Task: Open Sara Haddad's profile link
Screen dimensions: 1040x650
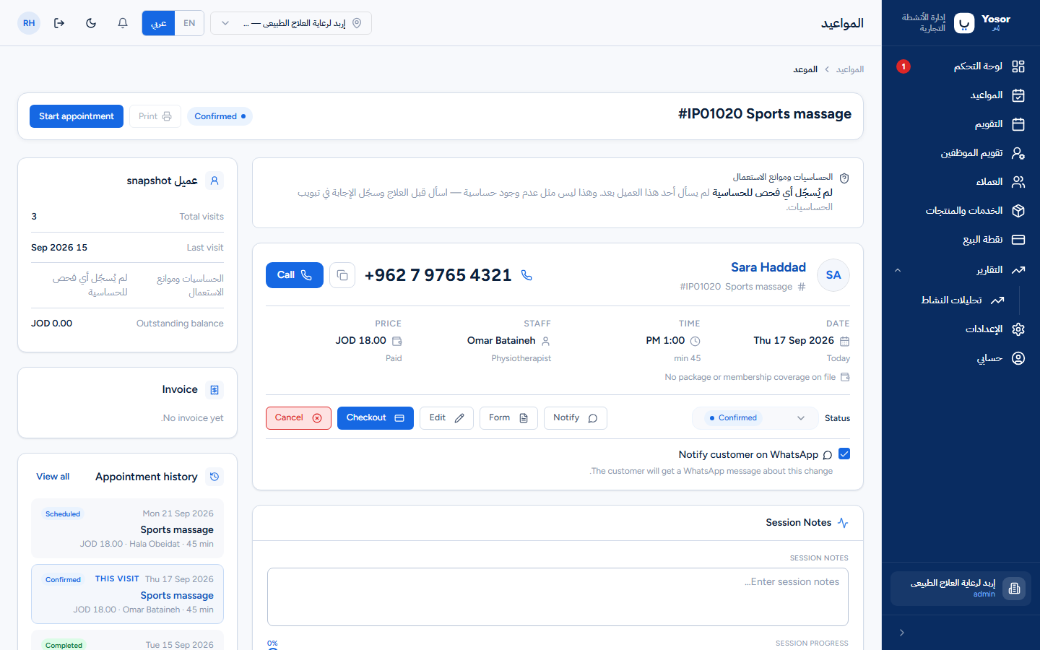Action: (768, 267)
